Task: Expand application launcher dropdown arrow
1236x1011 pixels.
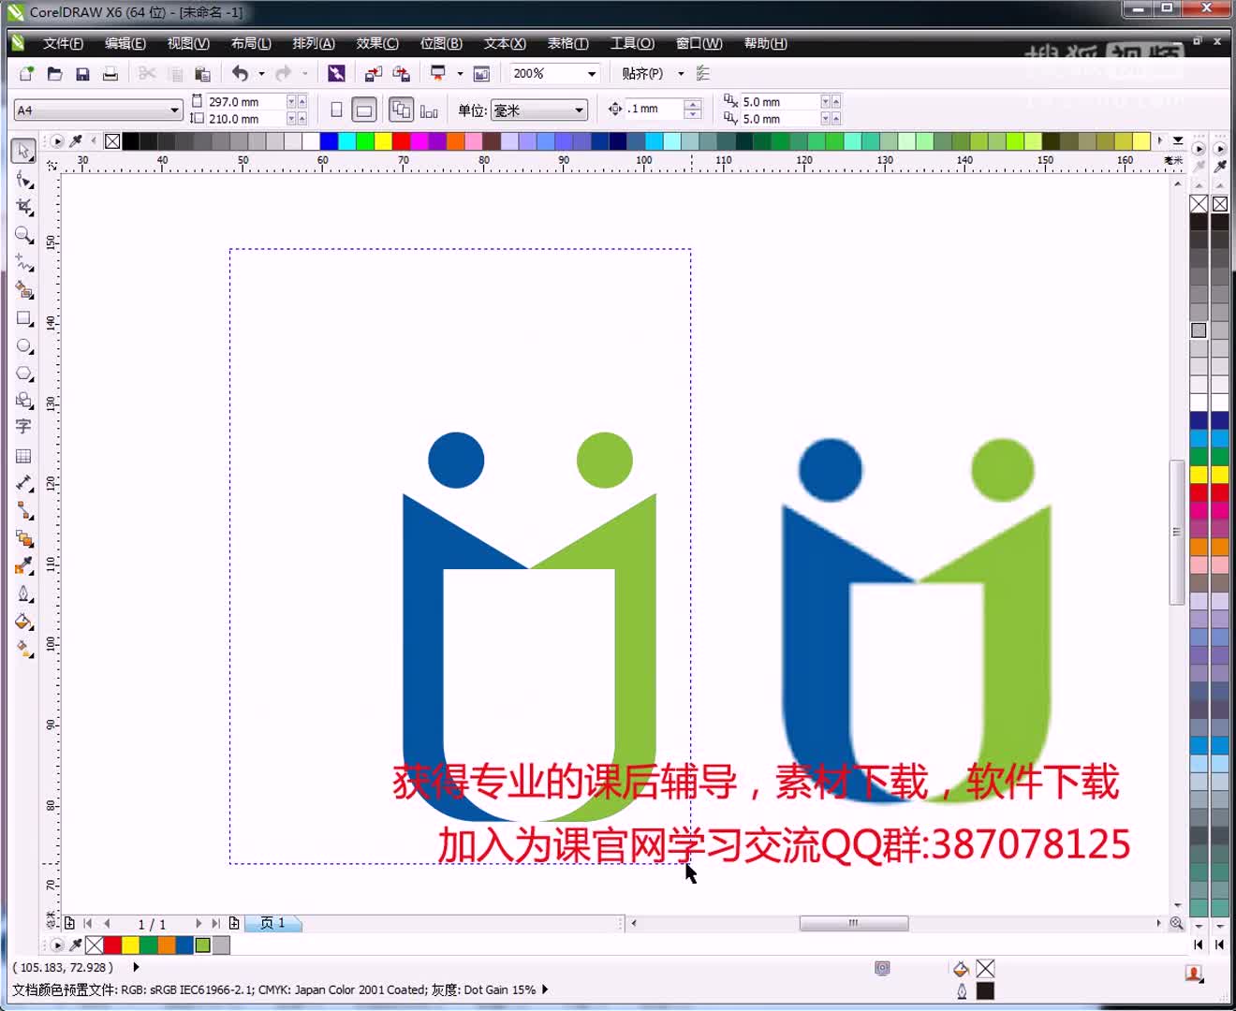Action: tap(460, 74)
